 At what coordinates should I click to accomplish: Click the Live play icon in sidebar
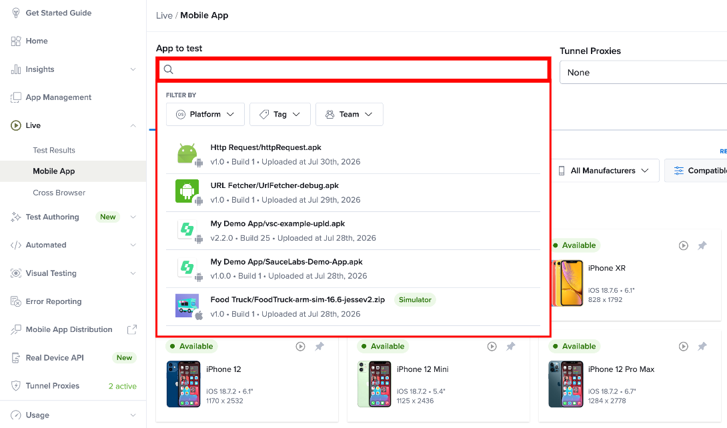[x=16, y=125]
